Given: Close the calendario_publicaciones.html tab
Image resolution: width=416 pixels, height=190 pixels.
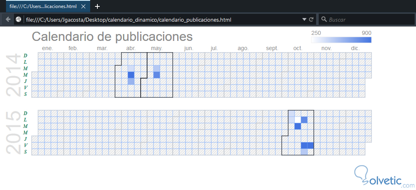Looking at the screenshot, I should tap(83, 6).
